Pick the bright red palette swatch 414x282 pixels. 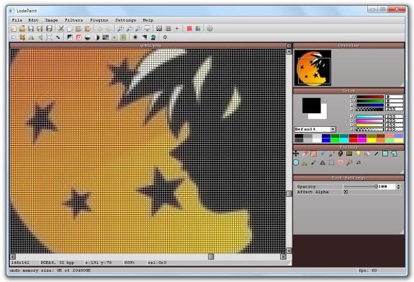tap(354, 140)
